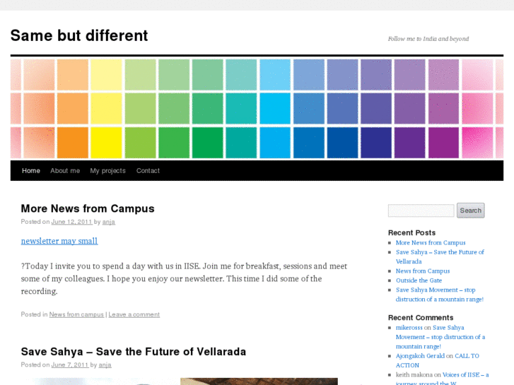Image resolution: width=514 pixels, height=385 pixels.
Task: Click the Search button
Action: [470, 211]
